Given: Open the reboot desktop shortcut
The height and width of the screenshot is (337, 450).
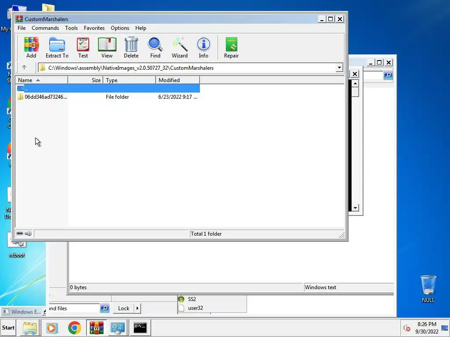Looking at the screenshot, I should coord(17,245).
